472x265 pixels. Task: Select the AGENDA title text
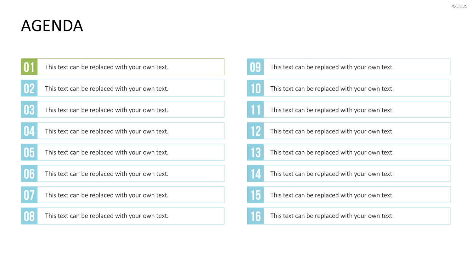(52, 26)
